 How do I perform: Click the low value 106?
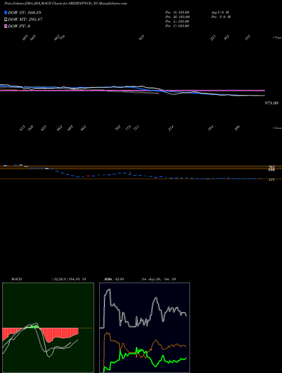pos(237,128)
